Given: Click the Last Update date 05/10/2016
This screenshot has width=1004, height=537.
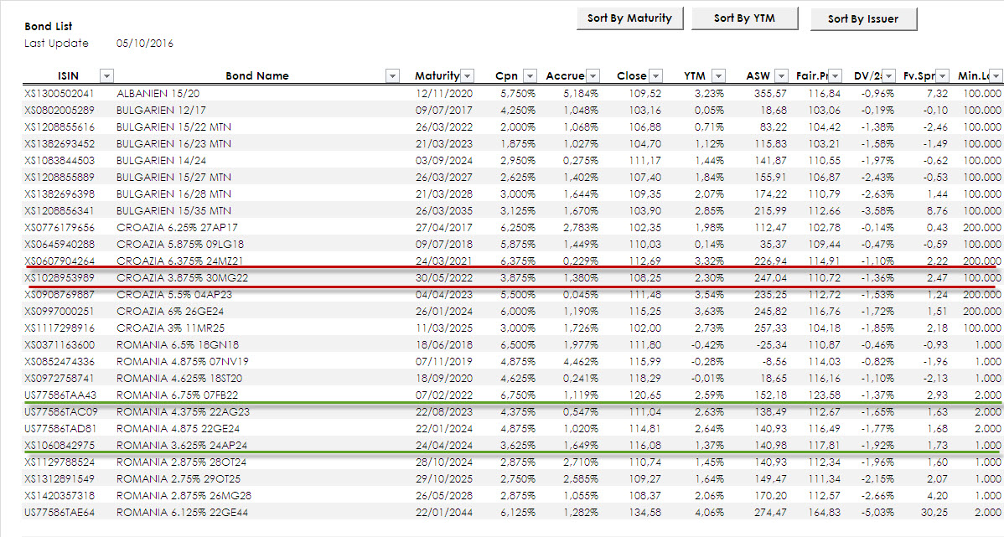Looking at the screenshot, I should coord(145,43).
